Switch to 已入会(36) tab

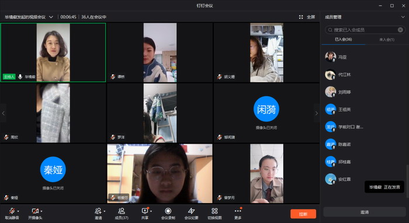(344, 39)
